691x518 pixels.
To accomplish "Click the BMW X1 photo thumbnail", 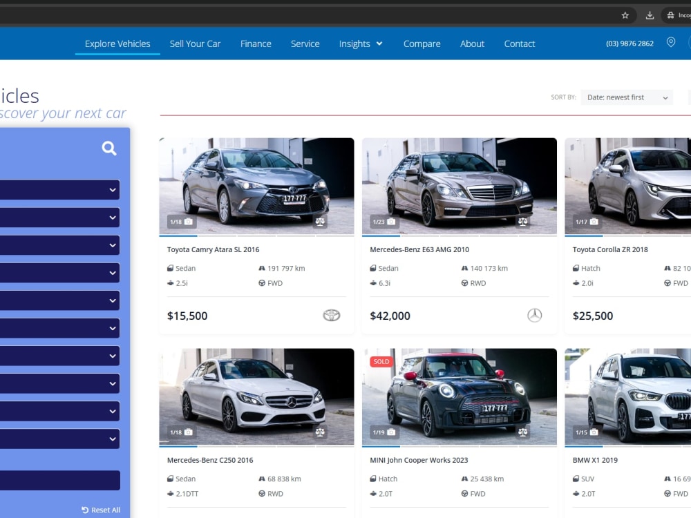I will pos(628,396).
